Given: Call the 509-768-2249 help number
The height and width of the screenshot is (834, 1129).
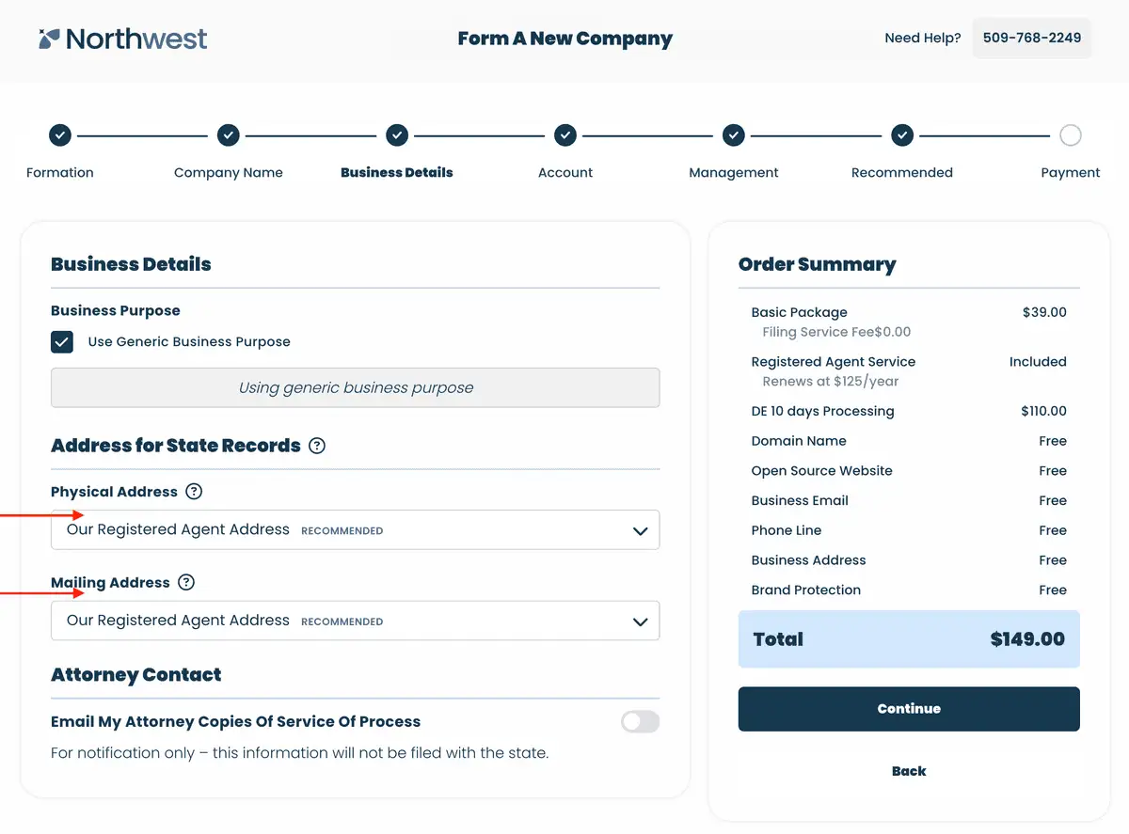Looking at the screenshot, I should 1032,39.
